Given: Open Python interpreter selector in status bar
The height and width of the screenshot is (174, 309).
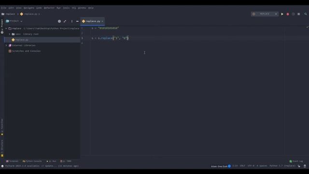Looking at the screenshot, I should 282,166.
